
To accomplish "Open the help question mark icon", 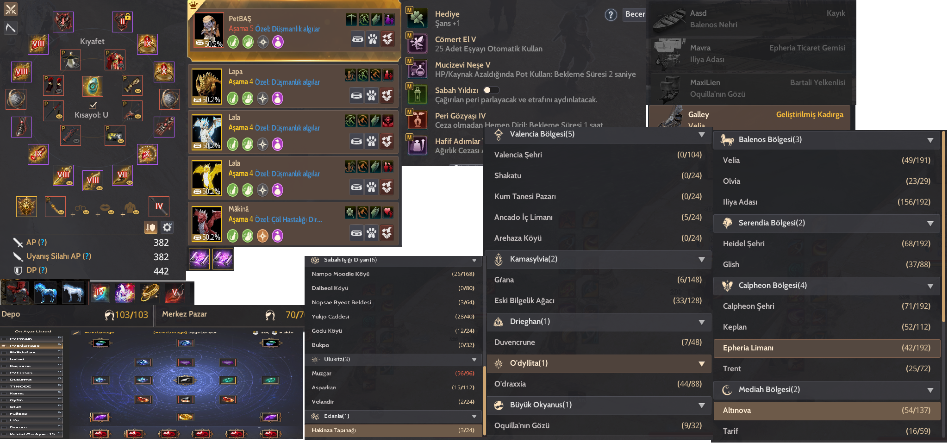I will pyautogui.click(x=611, y=15).
